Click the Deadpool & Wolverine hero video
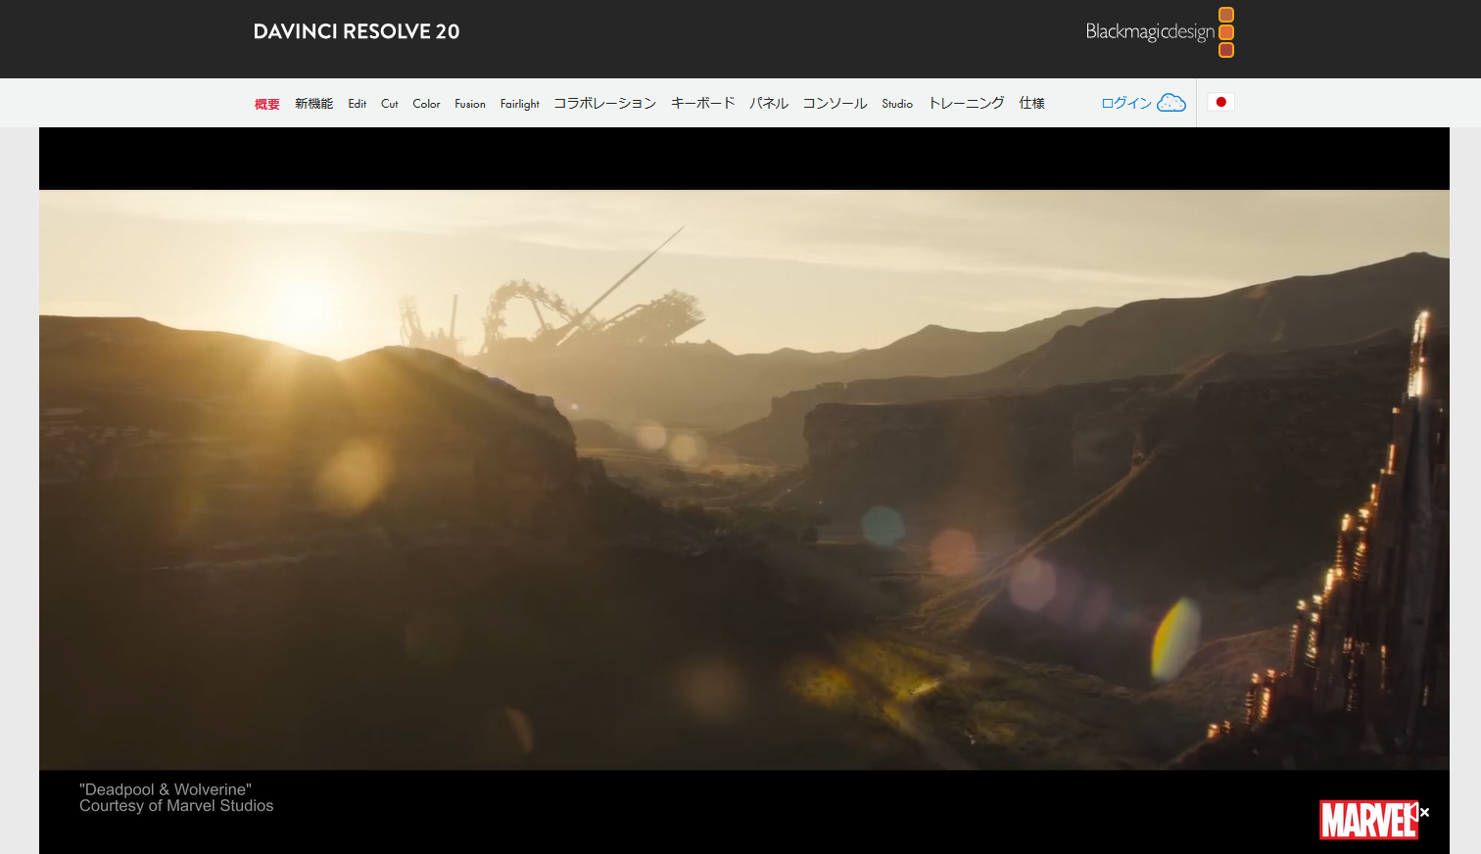The image size is (1481, 854). pyautogui.click(x=744, y=480)
